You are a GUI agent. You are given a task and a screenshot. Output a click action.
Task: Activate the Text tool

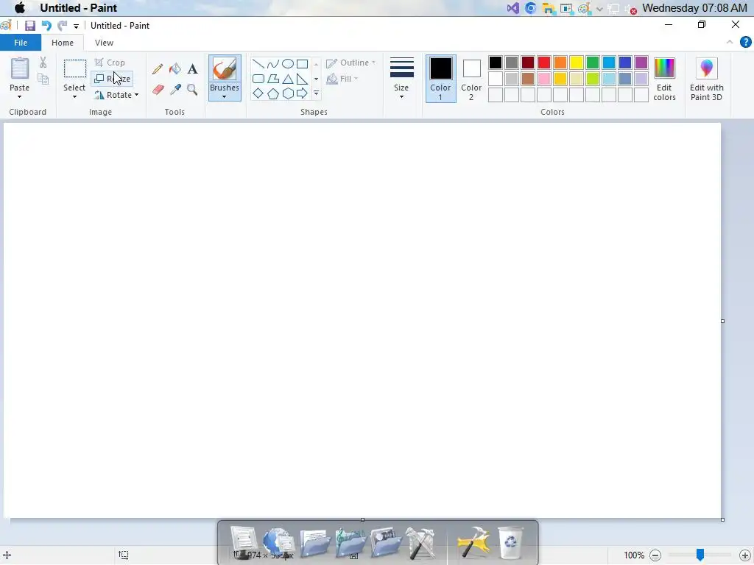(x=192, y=68)
